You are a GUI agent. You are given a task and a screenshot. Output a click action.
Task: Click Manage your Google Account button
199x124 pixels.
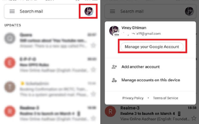coord(152,47)
